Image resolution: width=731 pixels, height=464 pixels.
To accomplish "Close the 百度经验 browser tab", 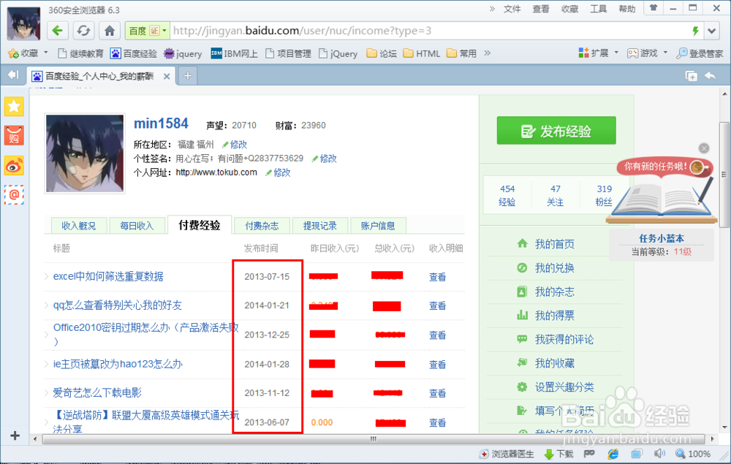I will 167,77.
